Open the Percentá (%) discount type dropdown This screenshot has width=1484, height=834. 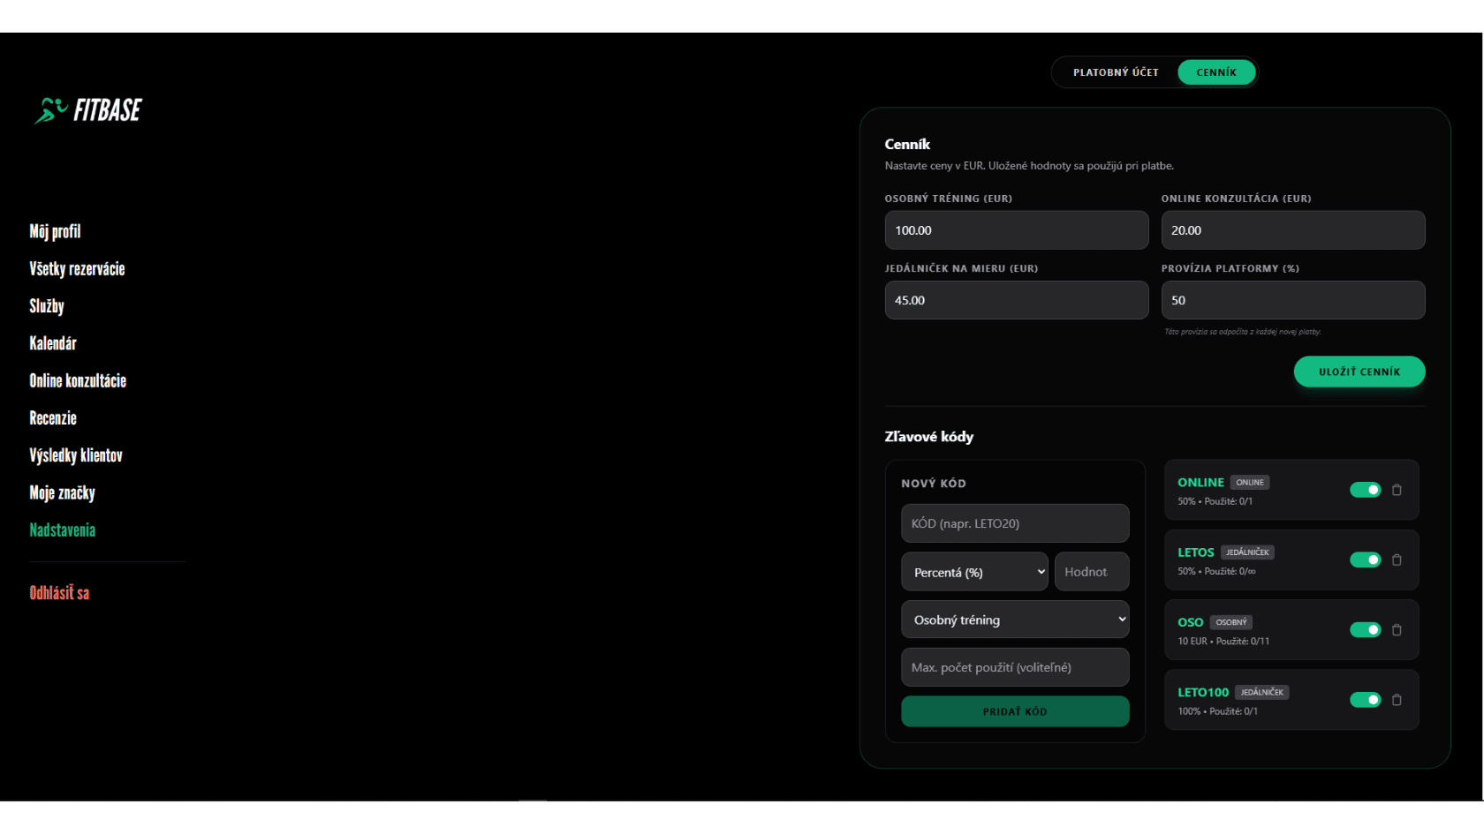click(974, 572)
